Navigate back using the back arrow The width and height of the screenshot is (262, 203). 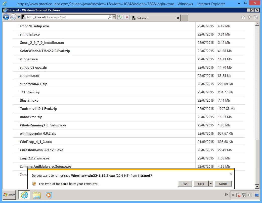coord(6,17)
